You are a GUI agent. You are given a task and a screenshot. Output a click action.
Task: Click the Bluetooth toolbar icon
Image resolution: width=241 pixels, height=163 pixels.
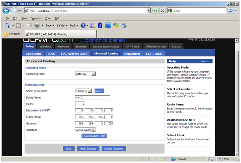(x=100, y=26)
